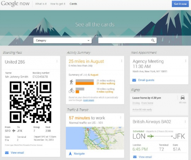Viewport: 191px width, 160px height.
Task: Click the cycling bicycle icon
Action: 71,91
